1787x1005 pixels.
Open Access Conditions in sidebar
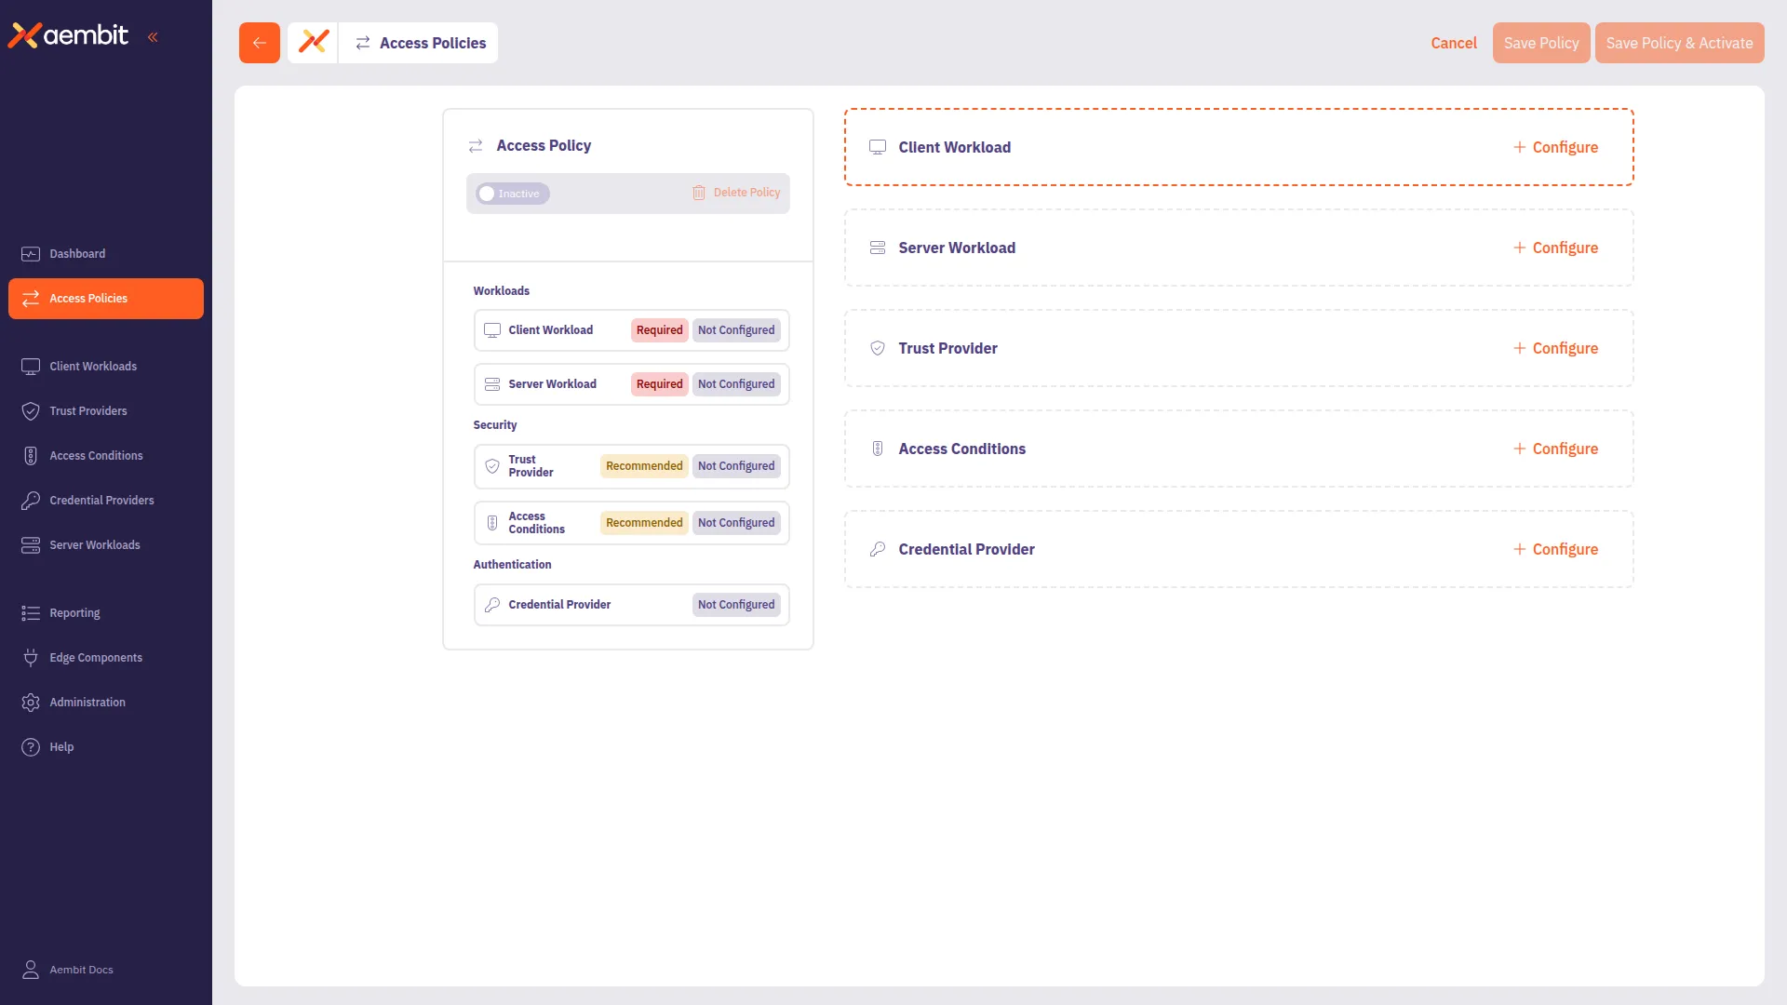[x=105, y=456]
